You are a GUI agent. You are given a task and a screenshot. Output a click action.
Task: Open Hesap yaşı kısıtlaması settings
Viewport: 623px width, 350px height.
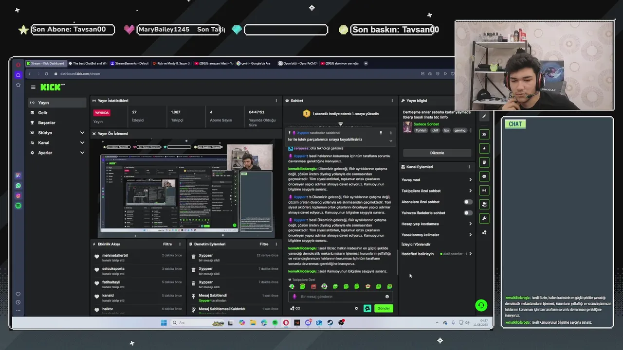pos(437,224)
